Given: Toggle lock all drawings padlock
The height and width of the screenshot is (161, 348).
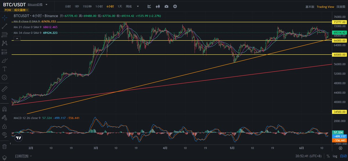Looking at the screenshot, I should click(x=4, y=126).
